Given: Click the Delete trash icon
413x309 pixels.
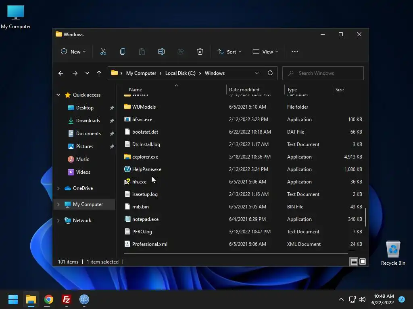Looking at the screenshot, I should click(x=200, y=52).
